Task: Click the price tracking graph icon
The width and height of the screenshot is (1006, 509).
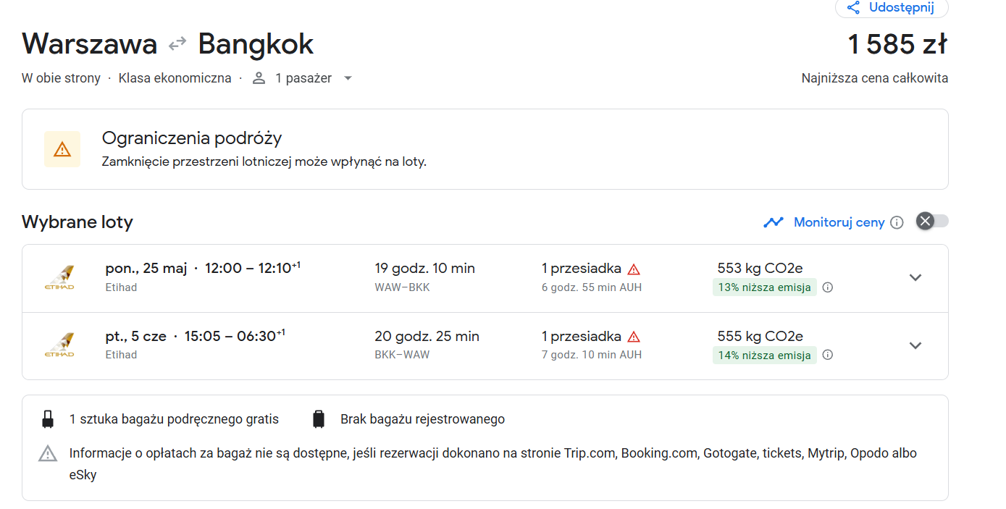Action: (774, 222)
